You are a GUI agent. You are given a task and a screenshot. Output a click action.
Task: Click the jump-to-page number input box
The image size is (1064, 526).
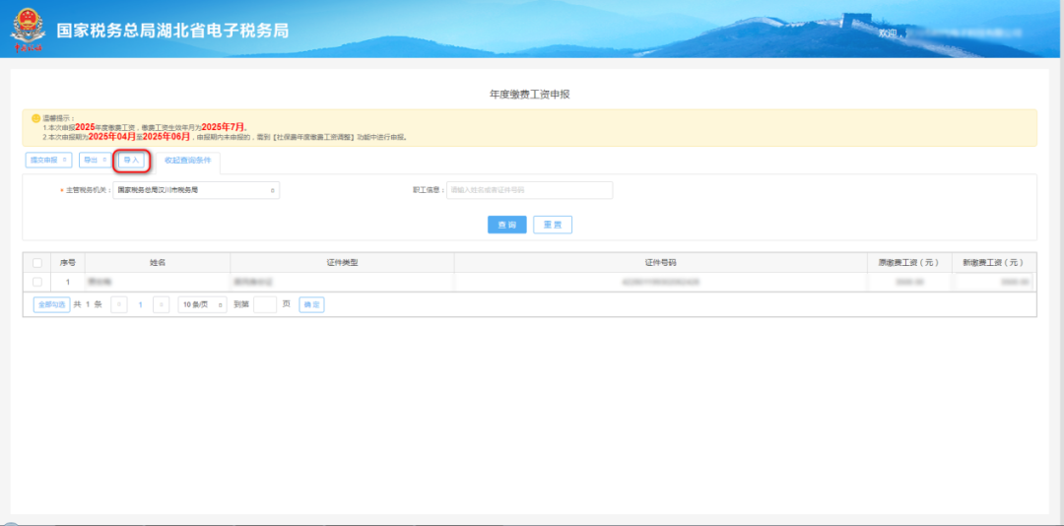[265, 304]
